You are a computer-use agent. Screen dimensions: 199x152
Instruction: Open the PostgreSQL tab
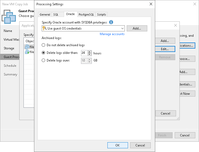click(x=86, y=15)
